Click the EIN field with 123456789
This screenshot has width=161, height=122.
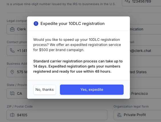(142, 3)
